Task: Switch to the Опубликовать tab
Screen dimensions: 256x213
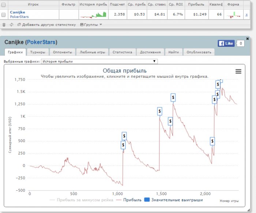Action: (199, 52)
